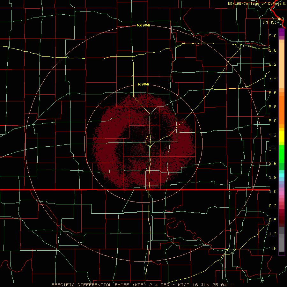Click the pink segment of color bar

(x=282, y=193)
